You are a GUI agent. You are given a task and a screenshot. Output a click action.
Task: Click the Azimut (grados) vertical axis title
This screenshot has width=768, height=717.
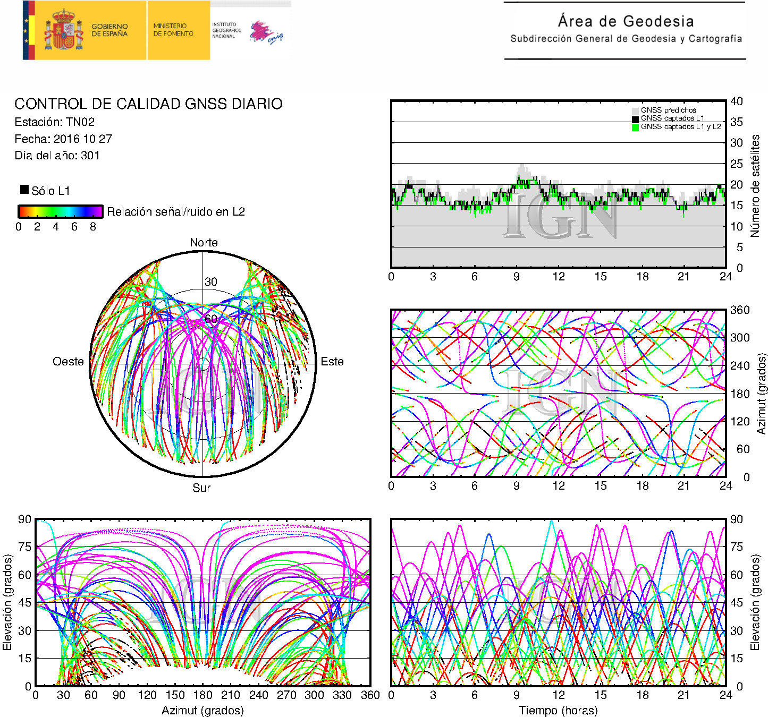[x=762, y=394]
